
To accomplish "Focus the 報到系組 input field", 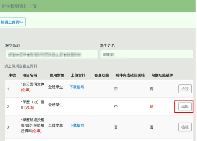I will tap(52, 55).
